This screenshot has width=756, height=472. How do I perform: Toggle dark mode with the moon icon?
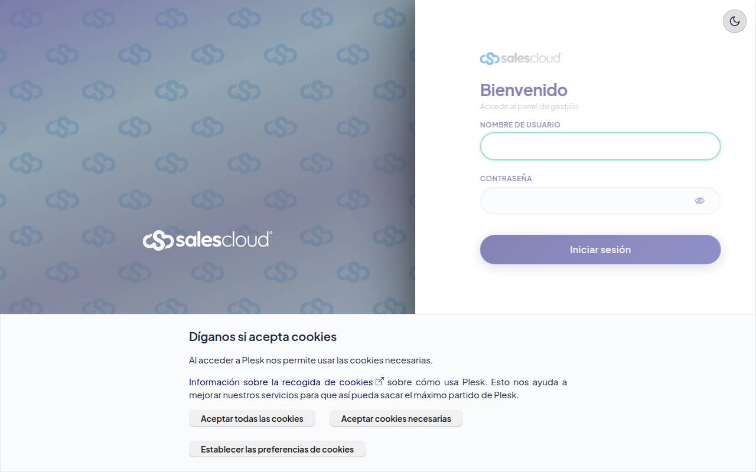pos(735,21)
